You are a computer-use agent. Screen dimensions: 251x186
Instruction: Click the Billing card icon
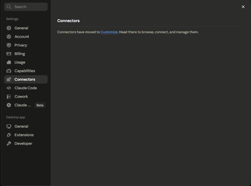pos(9,54)
